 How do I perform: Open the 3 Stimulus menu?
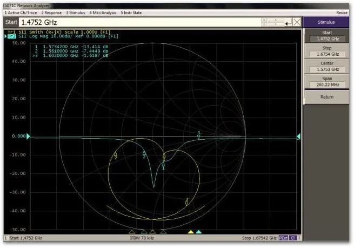point(76,12)
